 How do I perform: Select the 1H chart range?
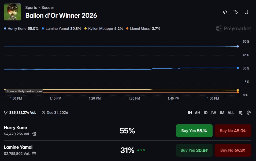tap(190, 113)
